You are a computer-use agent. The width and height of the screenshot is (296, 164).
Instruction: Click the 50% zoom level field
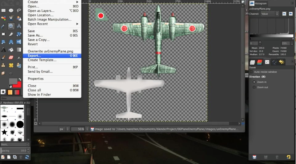(x=78, y=129)
